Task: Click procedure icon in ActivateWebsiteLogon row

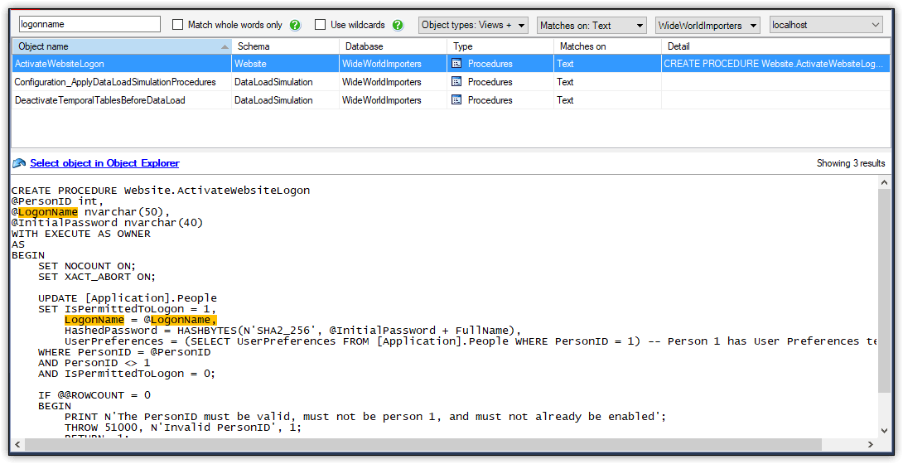Action: tap(456, 64)
